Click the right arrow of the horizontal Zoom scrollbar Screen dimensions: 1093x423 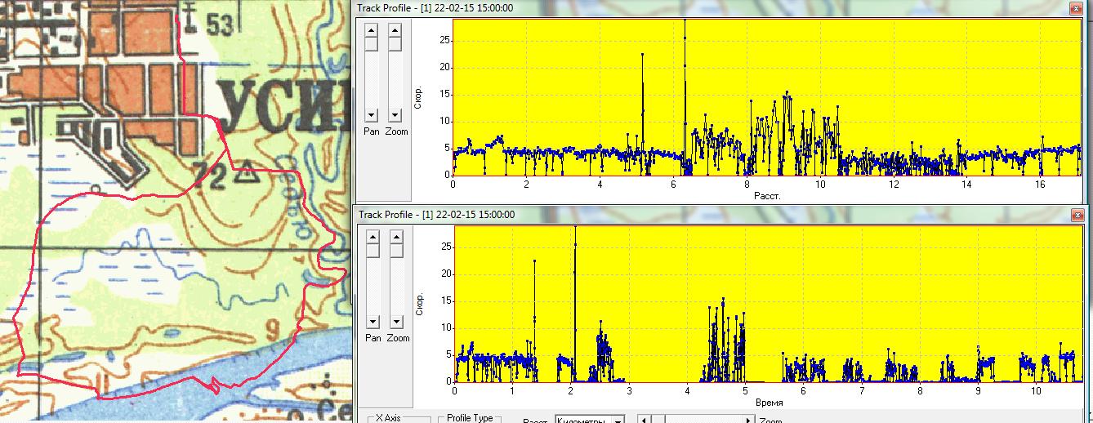point(749,420)
